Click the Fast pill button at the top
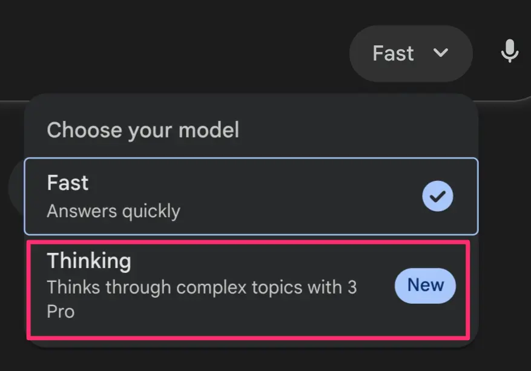531x371 pixels. coord(411,53)
